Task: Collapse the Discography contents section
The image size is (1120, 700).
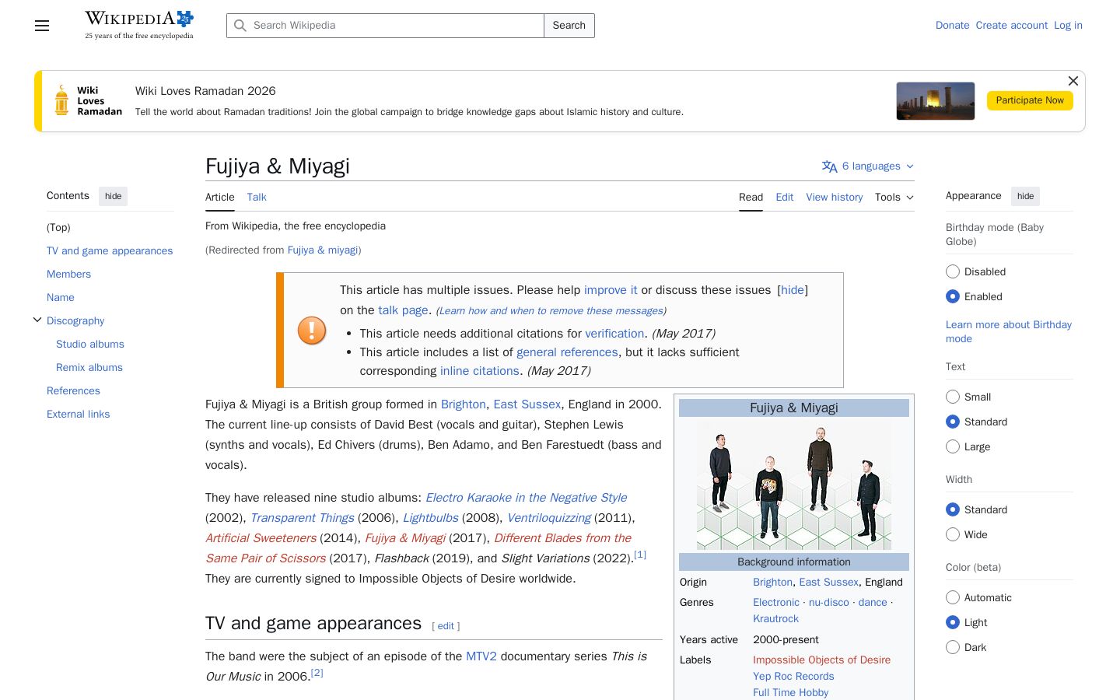Action: 37,320
